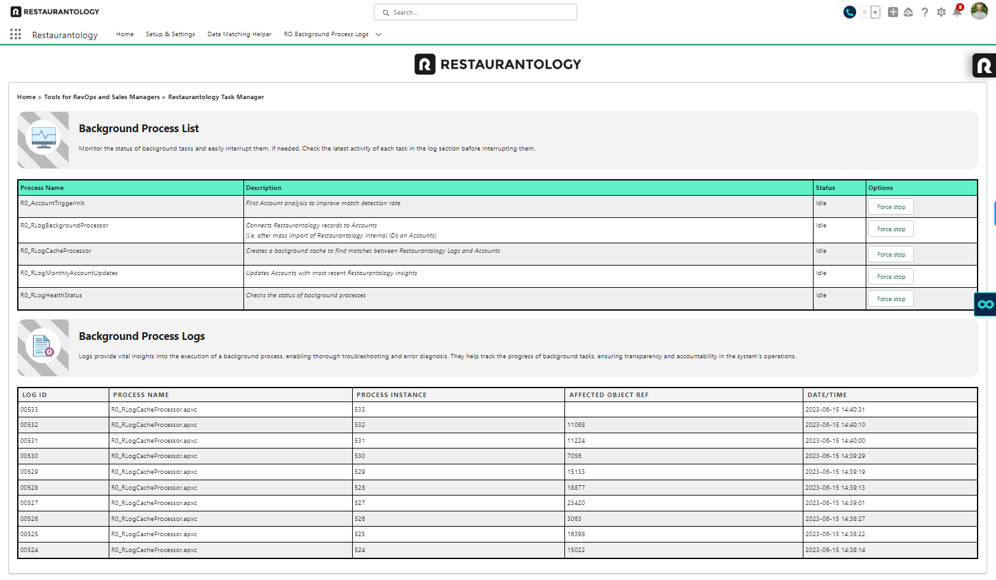This screenshot has width=996, height=580.
Task: Click the global Search field
Action: click(x=475, y=12)
